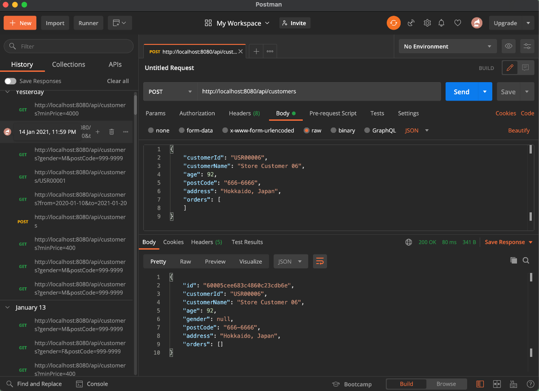Select the binary body radio
Image resolution: width=539 pixels, height=391 pixels.
333,130
